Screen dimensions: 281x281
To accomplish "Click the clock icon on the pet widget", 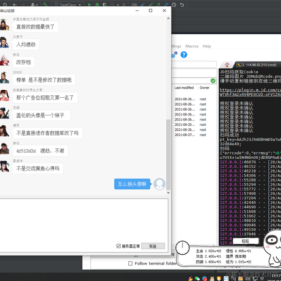I will tap(183, 247).
